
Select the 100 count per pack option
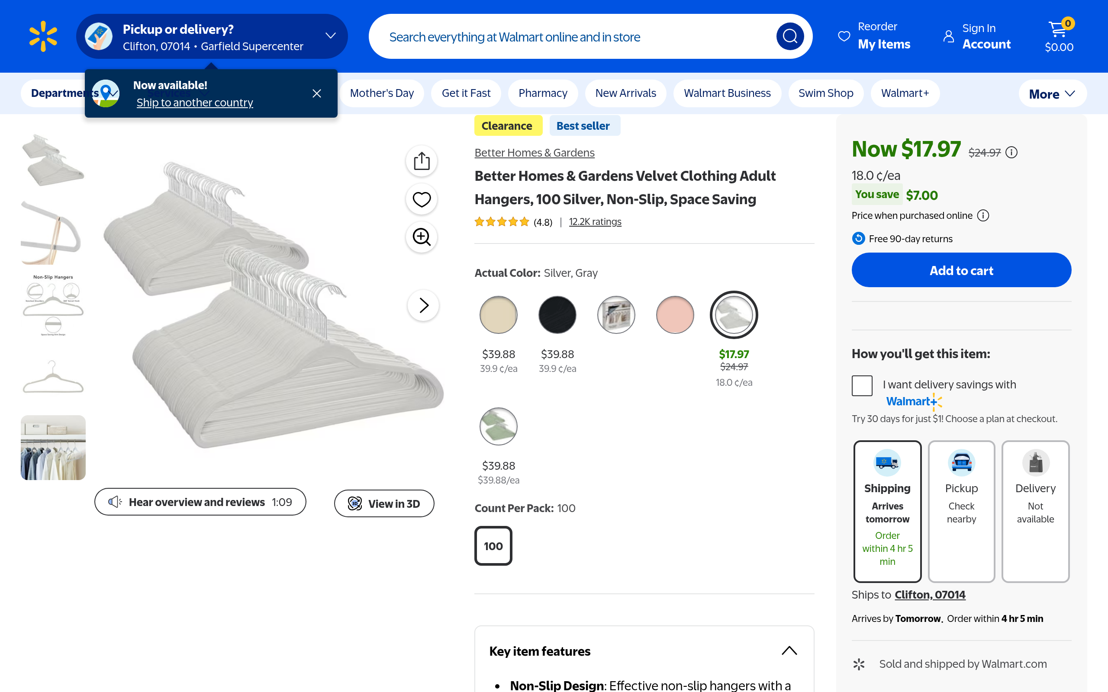click(x=493, y=546)
